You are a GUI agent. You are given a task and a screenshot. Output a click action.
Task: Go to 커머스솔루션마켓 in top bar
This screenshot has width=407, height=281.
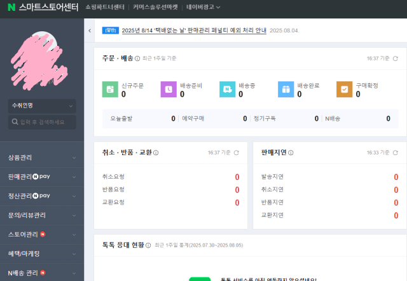pos(155,7)
